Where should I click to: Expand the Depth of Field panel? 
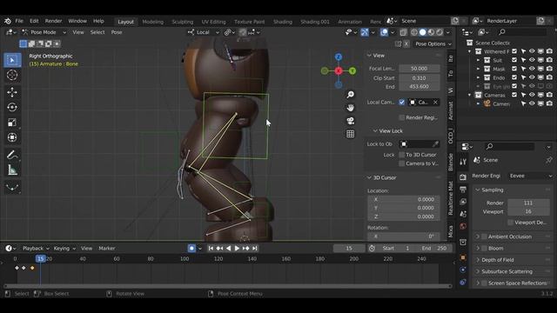478,260
